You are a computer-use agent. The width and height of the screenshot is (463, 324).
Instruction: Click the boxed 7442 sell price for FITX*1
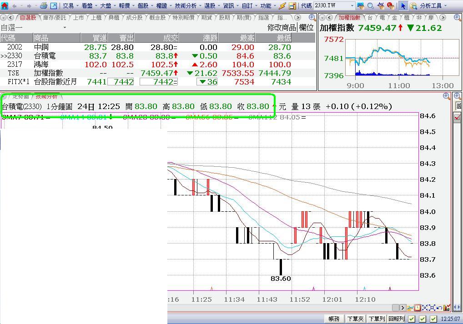pyautogui.click(x=121, y=82)
